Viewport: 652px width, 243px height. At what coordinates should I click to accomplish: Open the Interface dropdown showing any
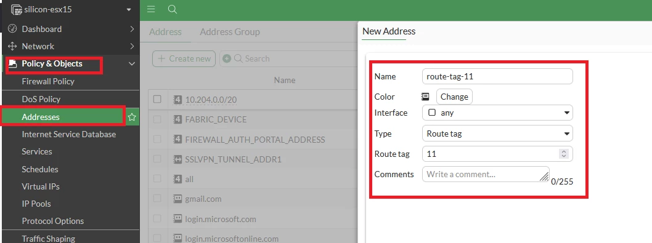click(x=497, y=113)
